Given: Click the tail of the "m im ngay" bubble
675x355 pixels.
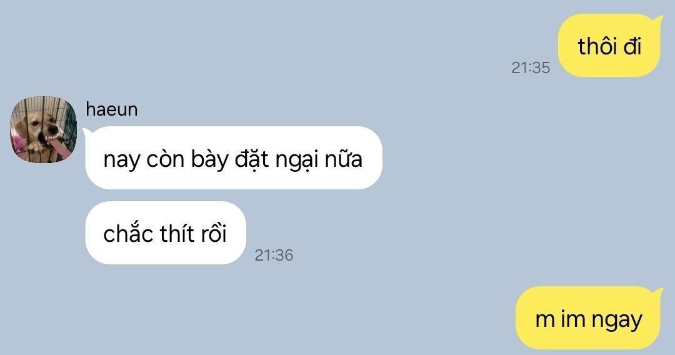Looking at the screenshot, I should tap(657, 292).
